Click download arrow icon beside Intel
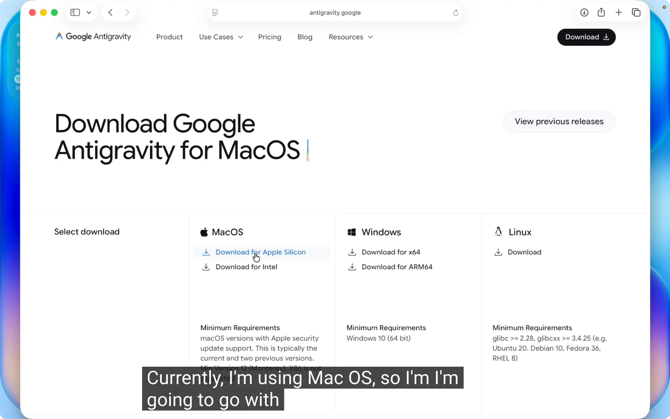 (x=206, y=267)
